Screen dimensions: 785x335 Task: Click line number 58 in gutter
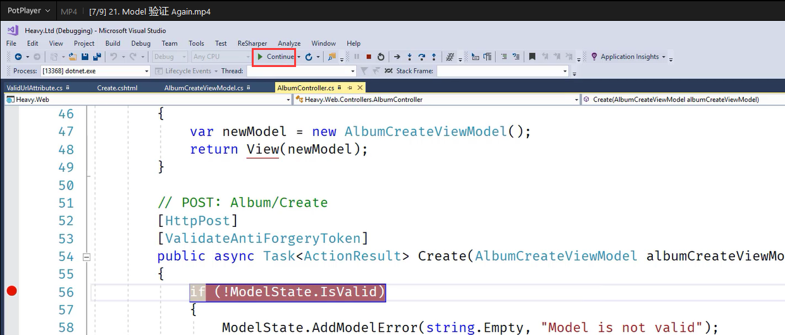[x=66, y=327]
